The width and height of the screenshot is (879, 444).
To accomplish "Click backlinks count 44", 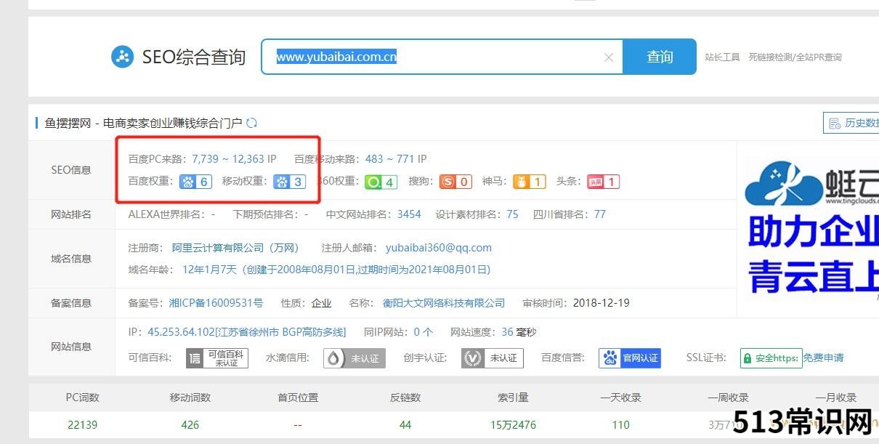I will tap(405, 425).
